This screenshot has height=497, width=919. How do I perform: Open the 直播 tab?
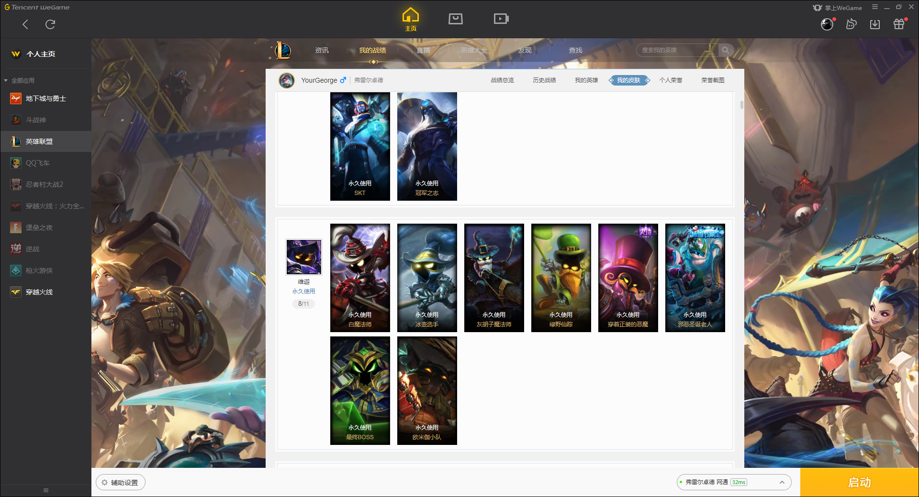tap(423, 50)
